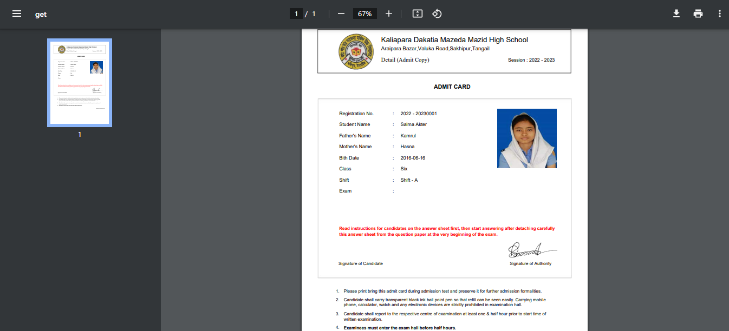Image resolution: width=729 pixels, height=331 pixels.
Task: Click the ADMIT CARD heading
Action: (x=452, y=87)
